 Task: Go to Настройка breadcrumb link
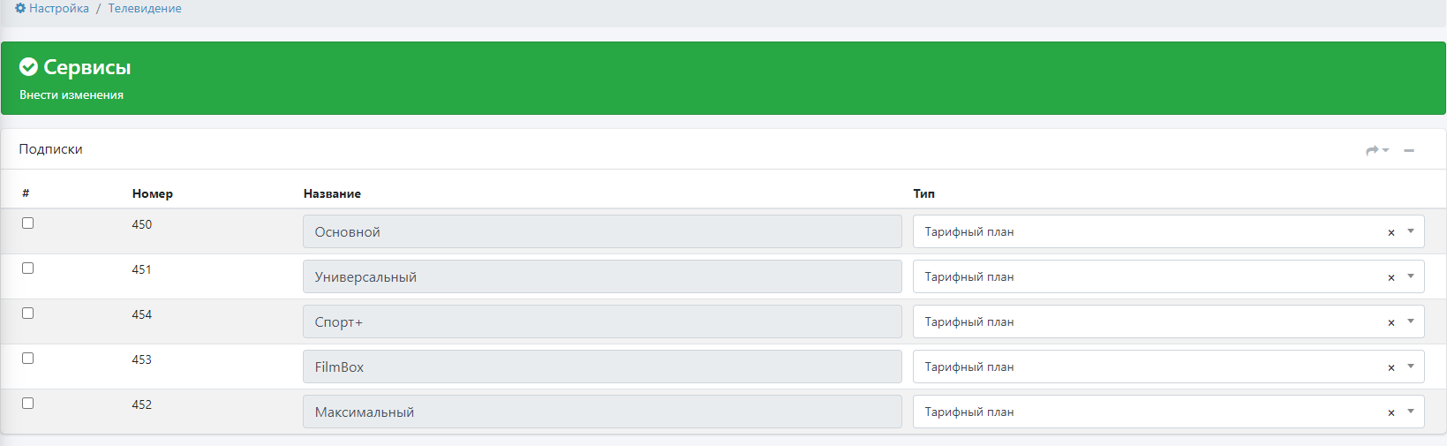coord(59,8)
